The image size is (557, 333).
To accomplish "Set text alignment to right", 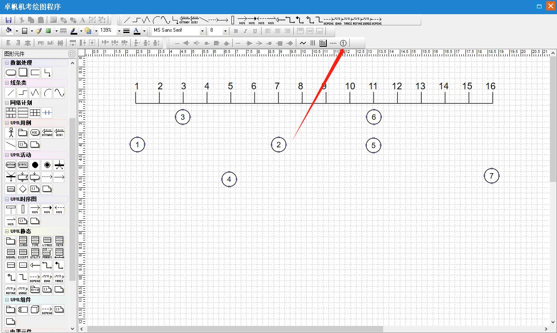I will (287, 31).
